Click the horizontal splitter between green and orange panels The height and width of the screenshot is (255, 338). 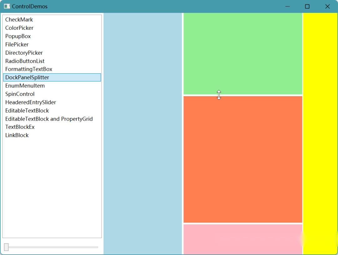[x=243, y=95]
